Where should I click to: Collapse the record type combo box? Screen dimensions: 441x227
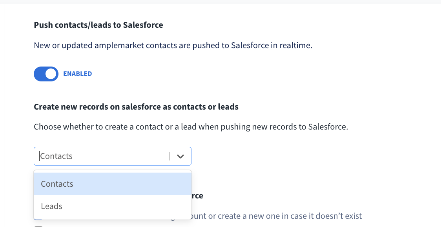(x=180, y=156)
